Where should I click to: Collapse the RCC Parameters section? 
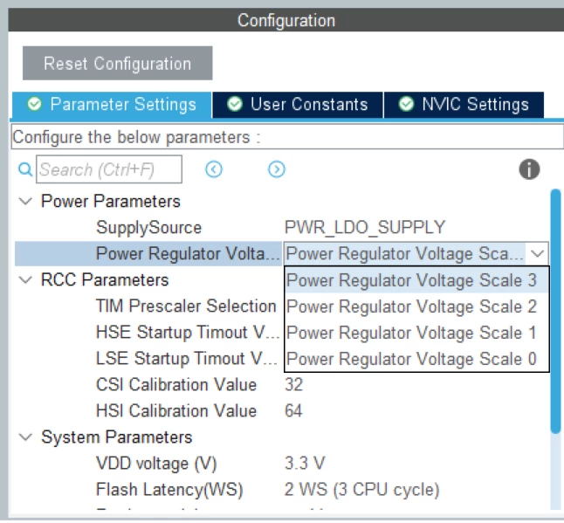(25, 280)
